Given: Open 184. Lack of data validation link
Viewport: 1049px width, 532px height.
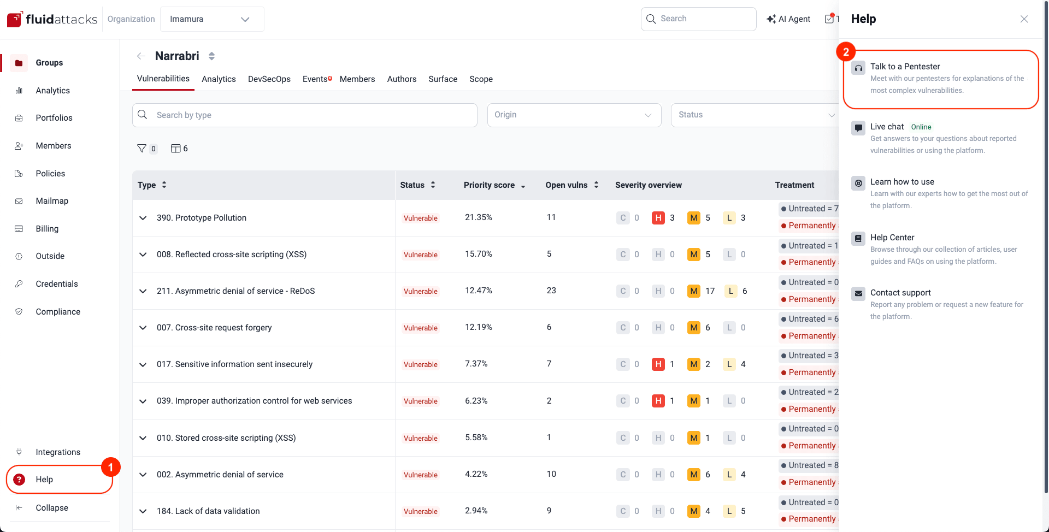Looking at the screenshot, I should pyautogui.click(x=208, y=511).
